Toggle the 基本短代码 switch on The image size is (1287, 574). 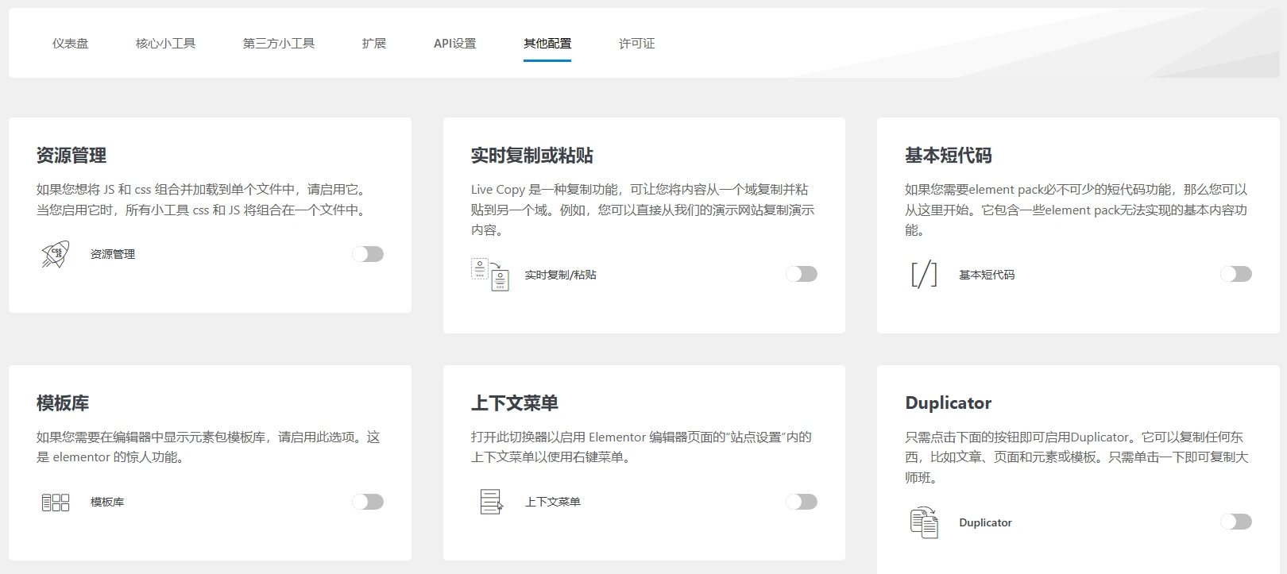point(1236,274)
